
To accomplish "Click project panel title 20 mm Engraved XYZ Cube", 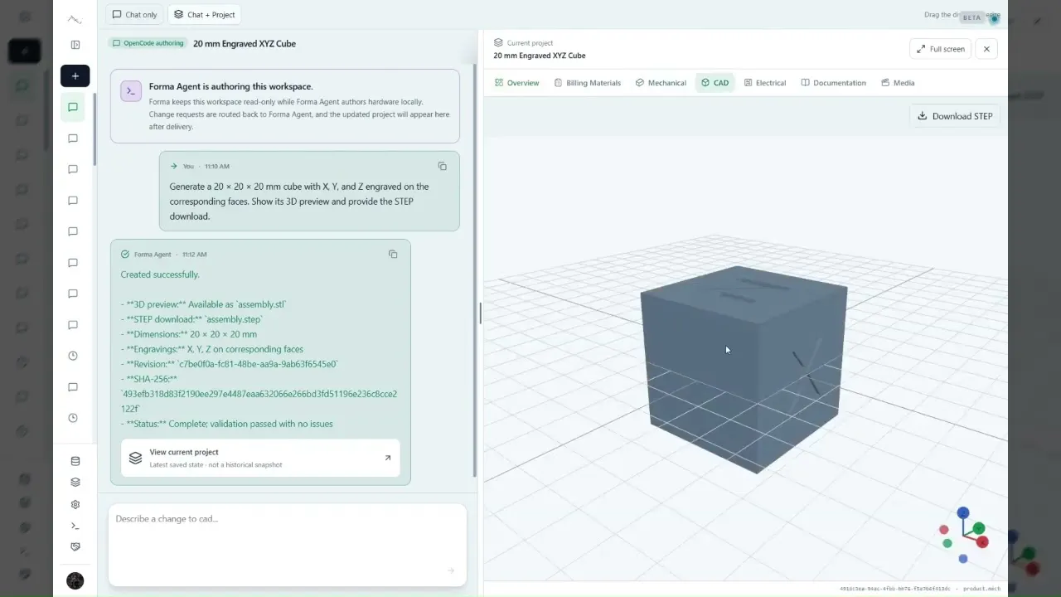I will click(x=540, y=56).
